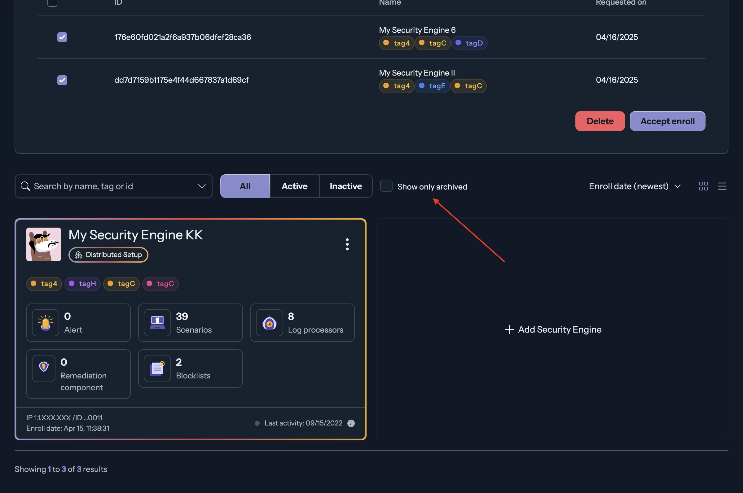Click the info icon next to Last activity date
Viewport: 743px width, 493px height.
(x=351, y=423)
